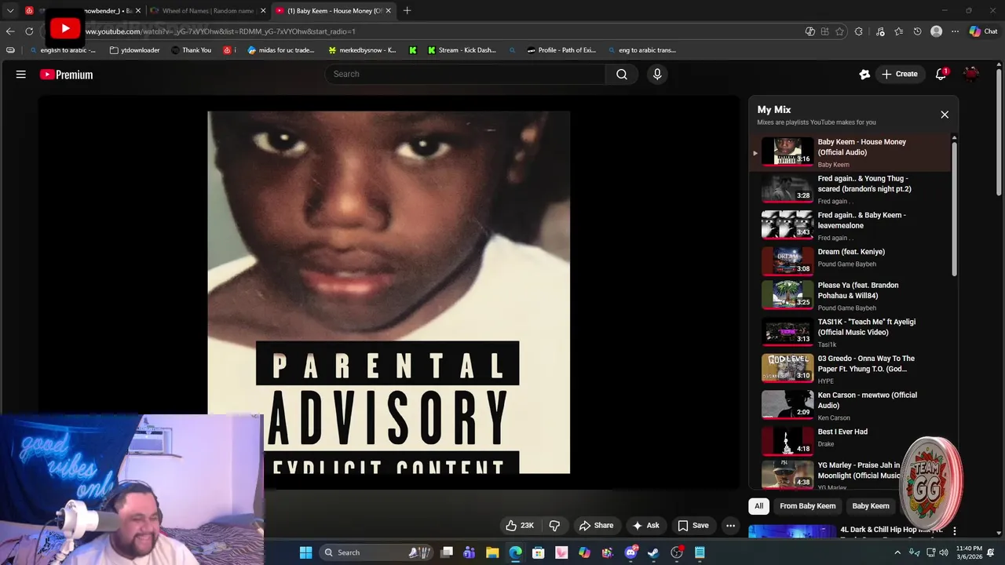The height and width of the screenshot is (565, 1005).
Task: Close the Wheel of Names tab
Action: point(263,11)
